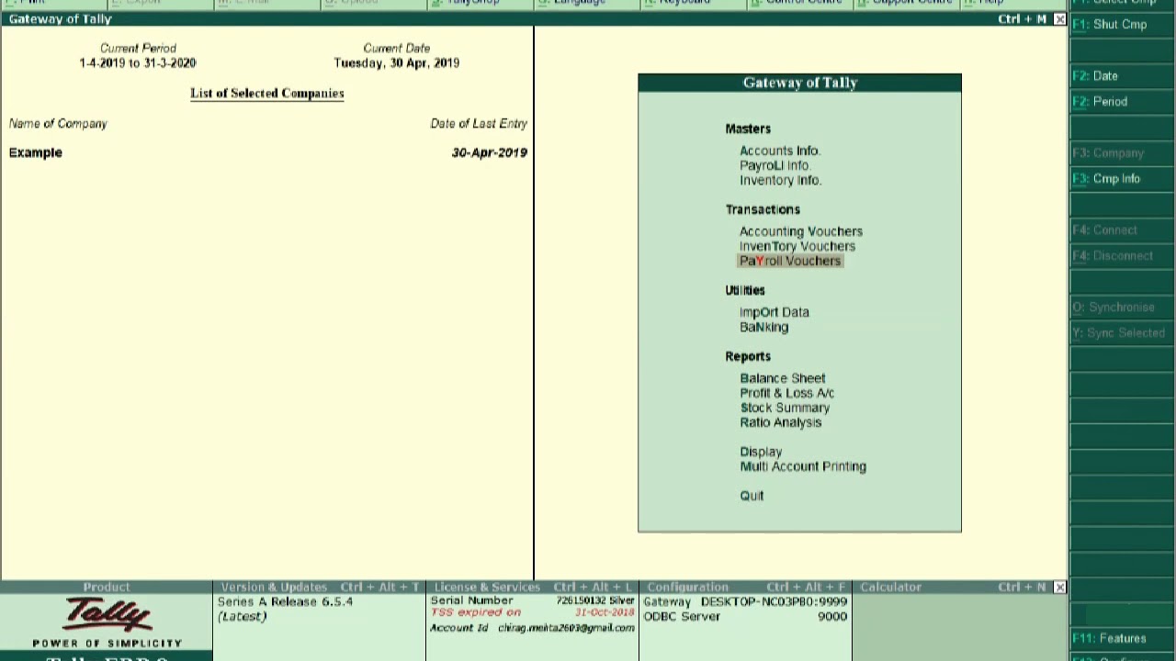This screenshot has height=661, width=1176.
Task: Click the Product panel header
Action: point(107,587)
